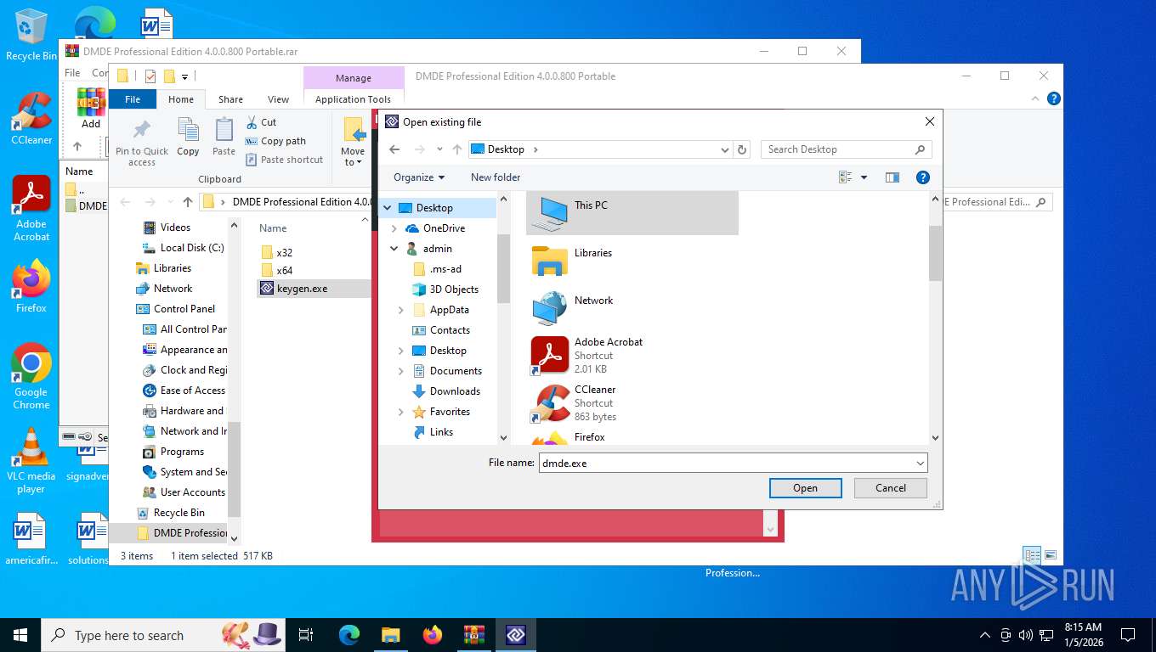Click Paste shortcut in Explorer ribbon
This screenshot has width=1156, height=652.
(285, 160)
